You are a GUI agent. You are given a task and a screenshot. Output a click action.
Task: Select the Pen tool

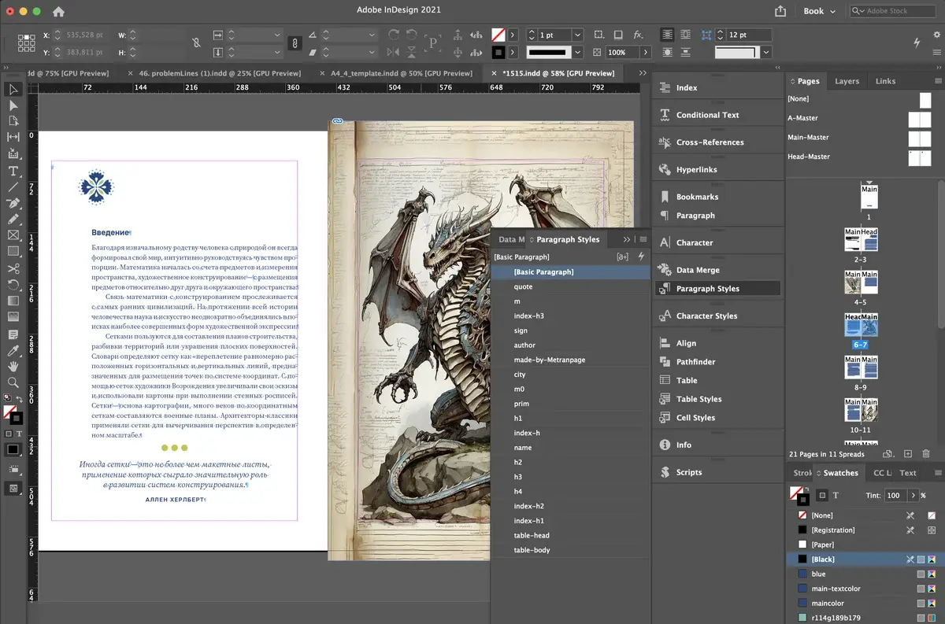pos(13,203)
